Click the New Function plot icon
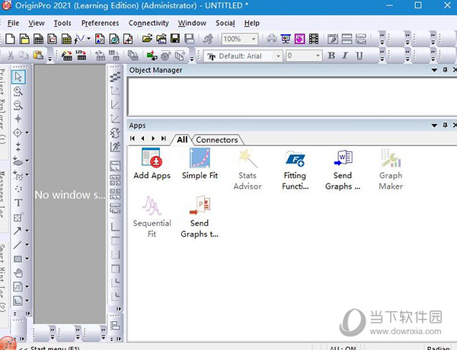The width and height of the screenshot is (457, 350). 79,39
